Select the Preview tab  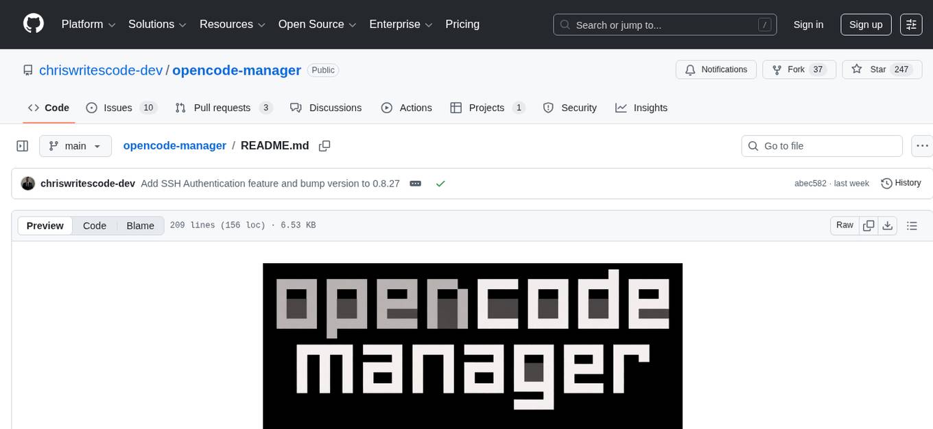tap(45, 225)
